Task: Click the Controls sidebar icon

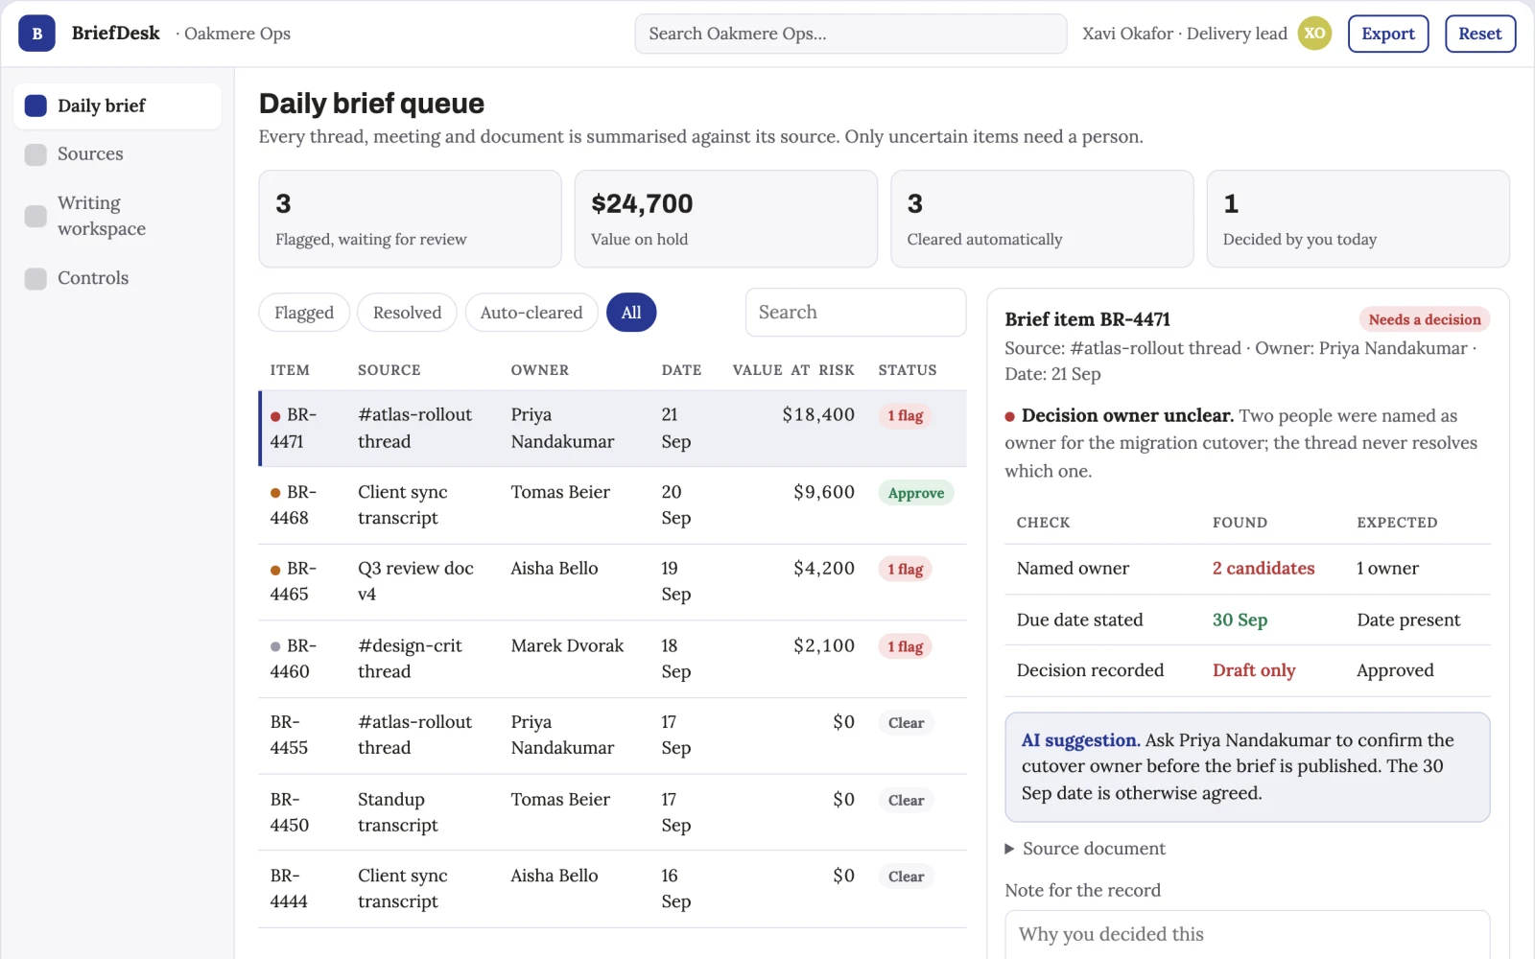Action: click(x=35, y=278)
